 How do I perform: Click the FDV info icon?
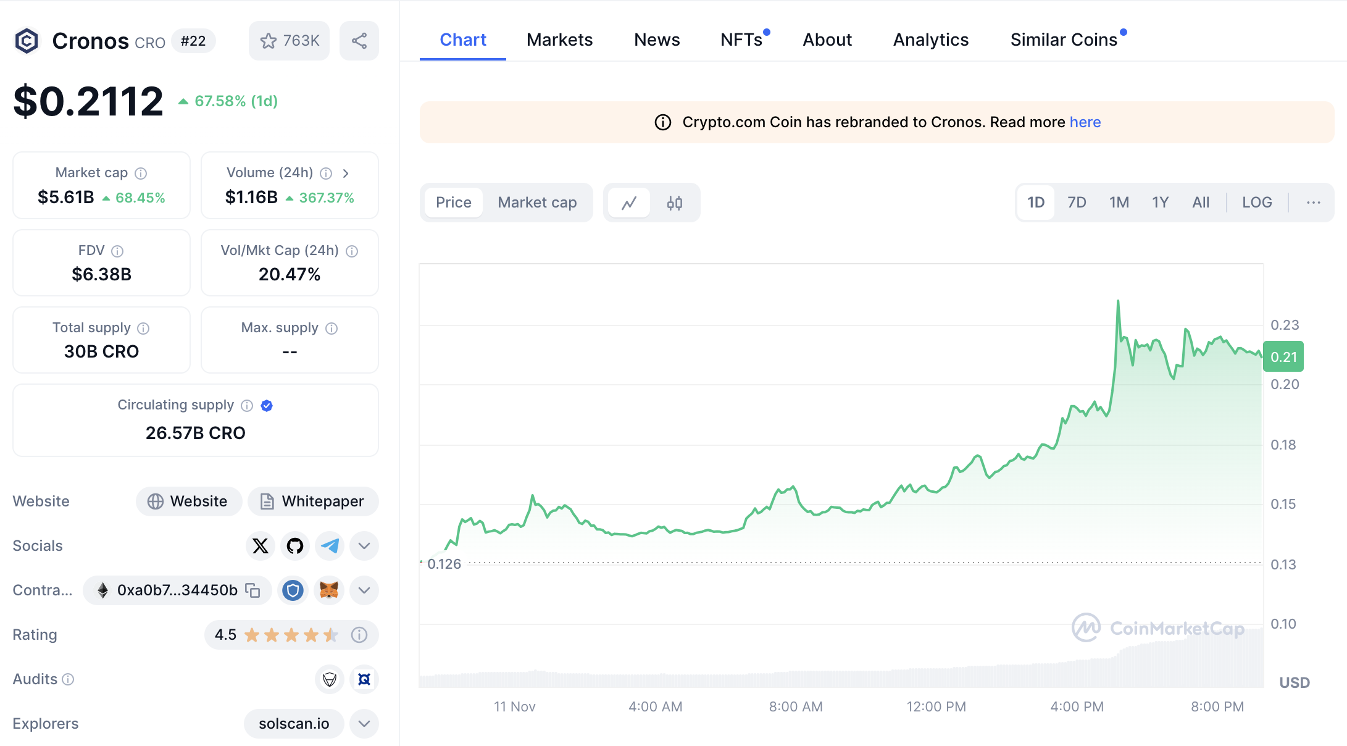point(117,251)
